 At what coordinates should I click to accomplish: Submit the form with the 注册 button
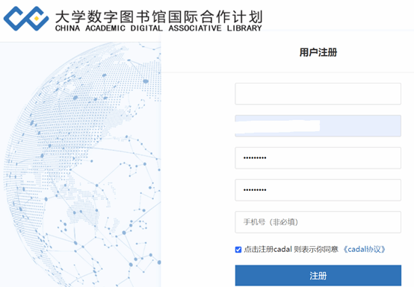click(318, 276)
